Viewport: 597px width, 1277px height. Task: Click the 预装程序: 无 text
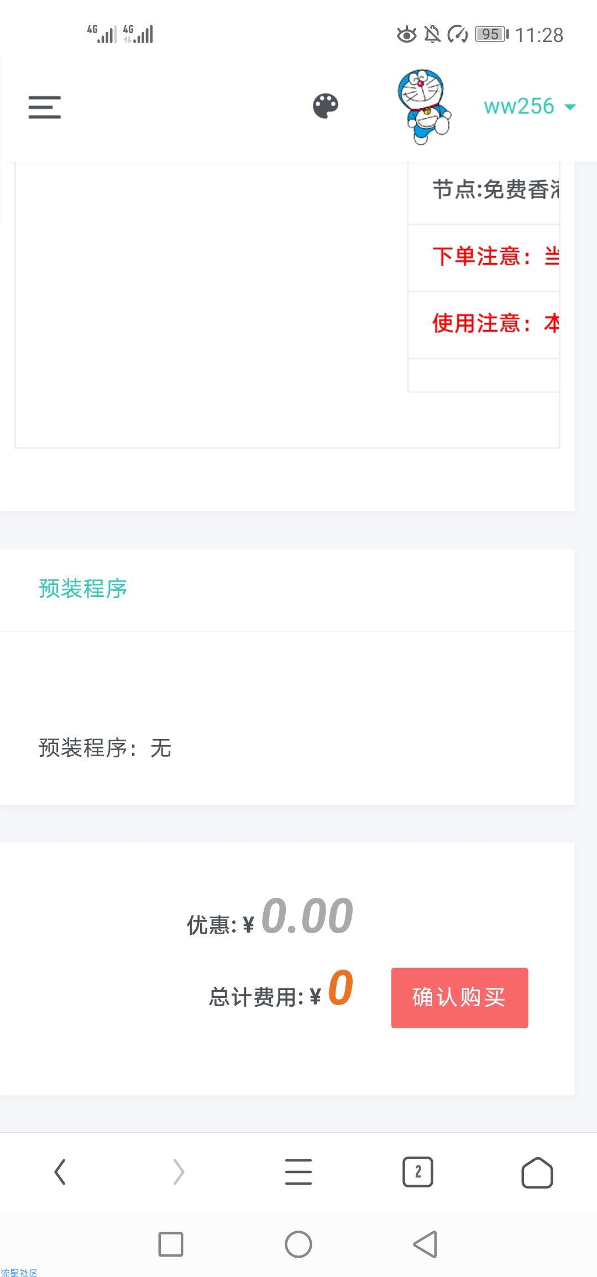(105, 748)
